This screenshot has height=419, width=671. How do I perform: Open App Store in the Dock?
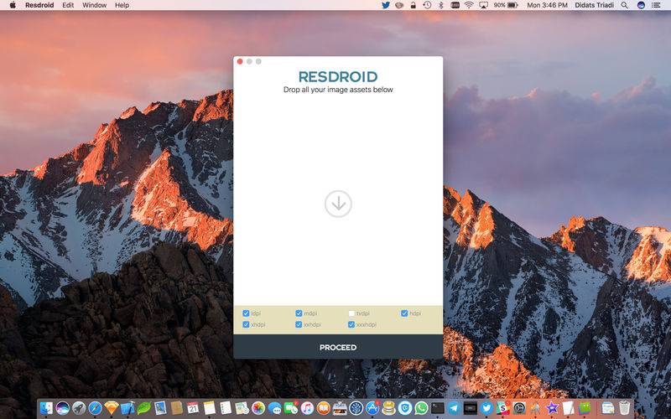click(372, 408)
